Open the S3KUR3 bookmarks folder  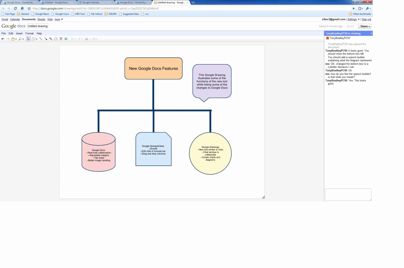click(110, 14)
